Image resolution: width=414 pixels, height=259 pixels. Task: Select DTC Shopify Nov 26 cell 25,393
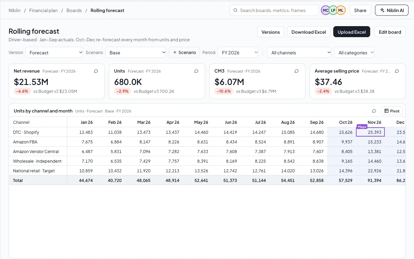pyautogui.click(x=370, y=132)
